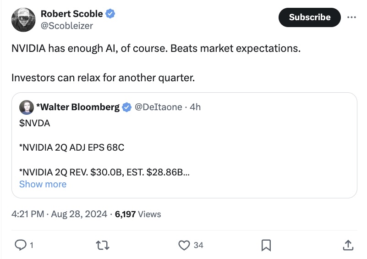Like the tweet with the heart icon
The height and width of the screenshot is (259, 367).
tap(184, 245)
